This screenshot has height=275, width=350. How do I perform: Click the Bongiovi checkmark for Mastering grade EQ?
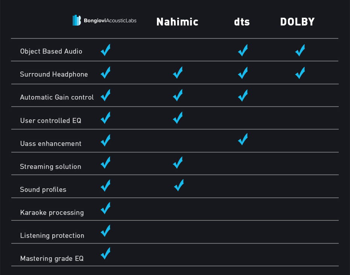pyautogui.click(x=106, y=253)
